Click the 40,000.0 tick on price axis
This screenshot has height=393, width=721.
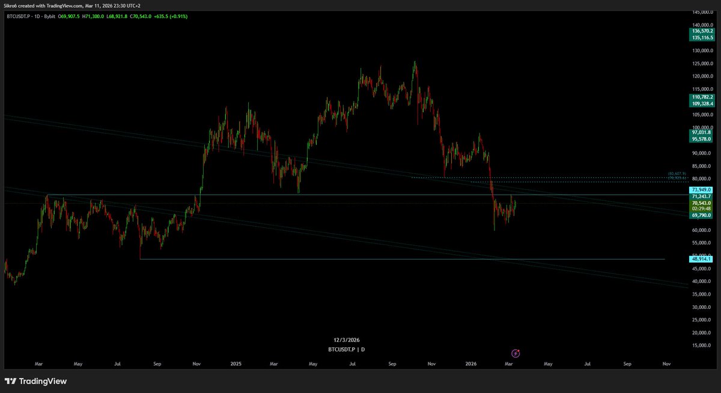(702, 281)
